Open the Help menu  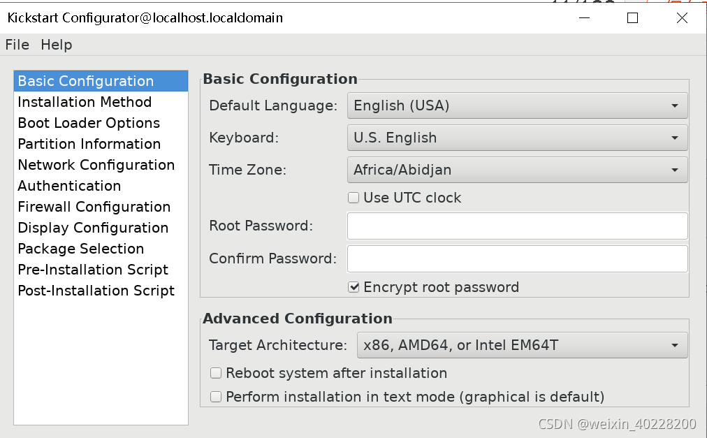point(56,45)
